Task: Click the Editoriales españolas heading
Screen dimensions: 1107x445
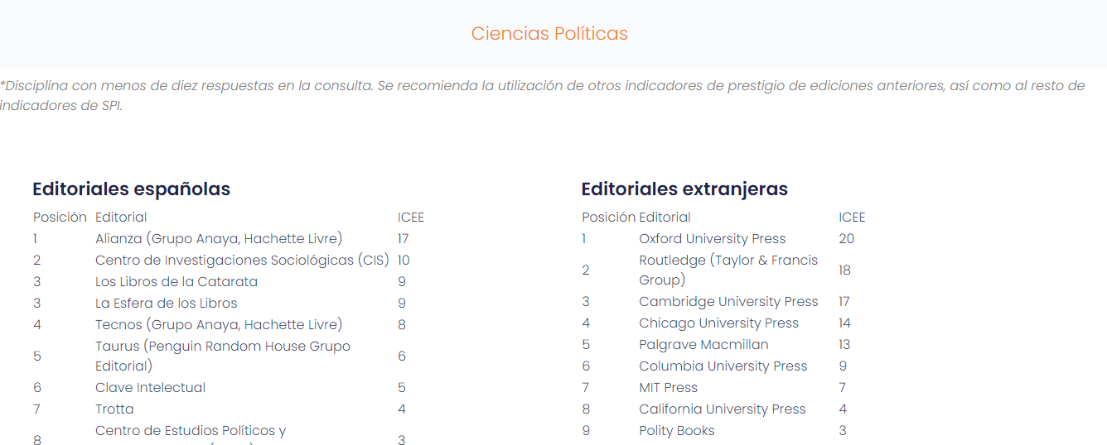Action: point(131,189)
